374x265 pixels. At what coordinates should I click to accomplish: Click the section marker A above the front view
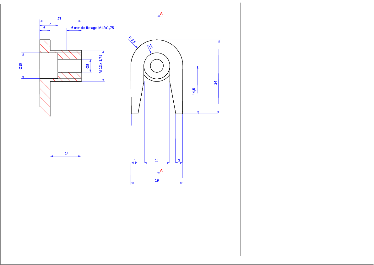pos(161,14)
